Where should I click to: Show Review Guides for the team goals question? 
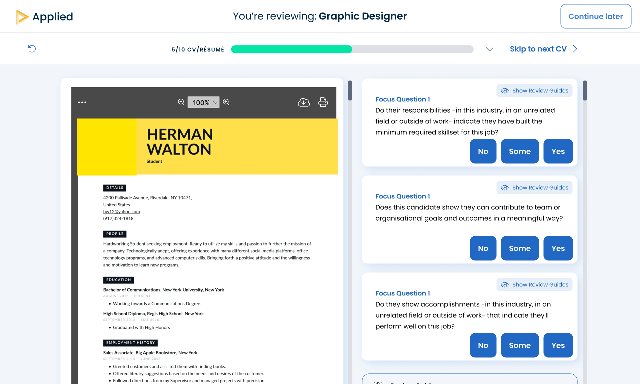point(534,187)
